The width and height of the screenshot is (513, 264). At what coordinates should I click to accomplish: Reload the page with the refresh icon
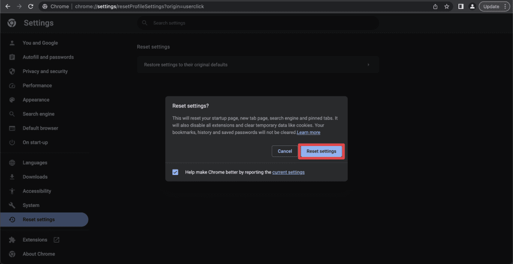pos(31,6)
